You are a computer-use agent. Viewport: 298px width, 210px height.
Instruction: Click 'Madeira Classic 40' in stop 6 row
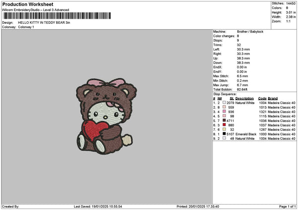tap(282, 125)
